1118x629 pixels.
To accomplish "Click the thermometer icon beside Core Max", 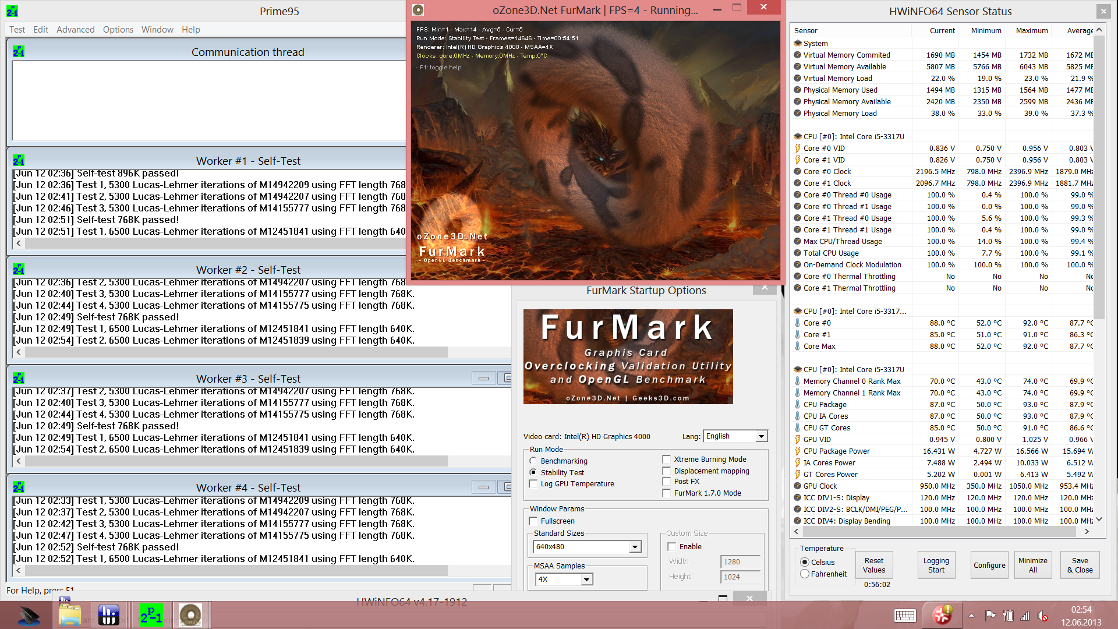I will tap(798, 346).
